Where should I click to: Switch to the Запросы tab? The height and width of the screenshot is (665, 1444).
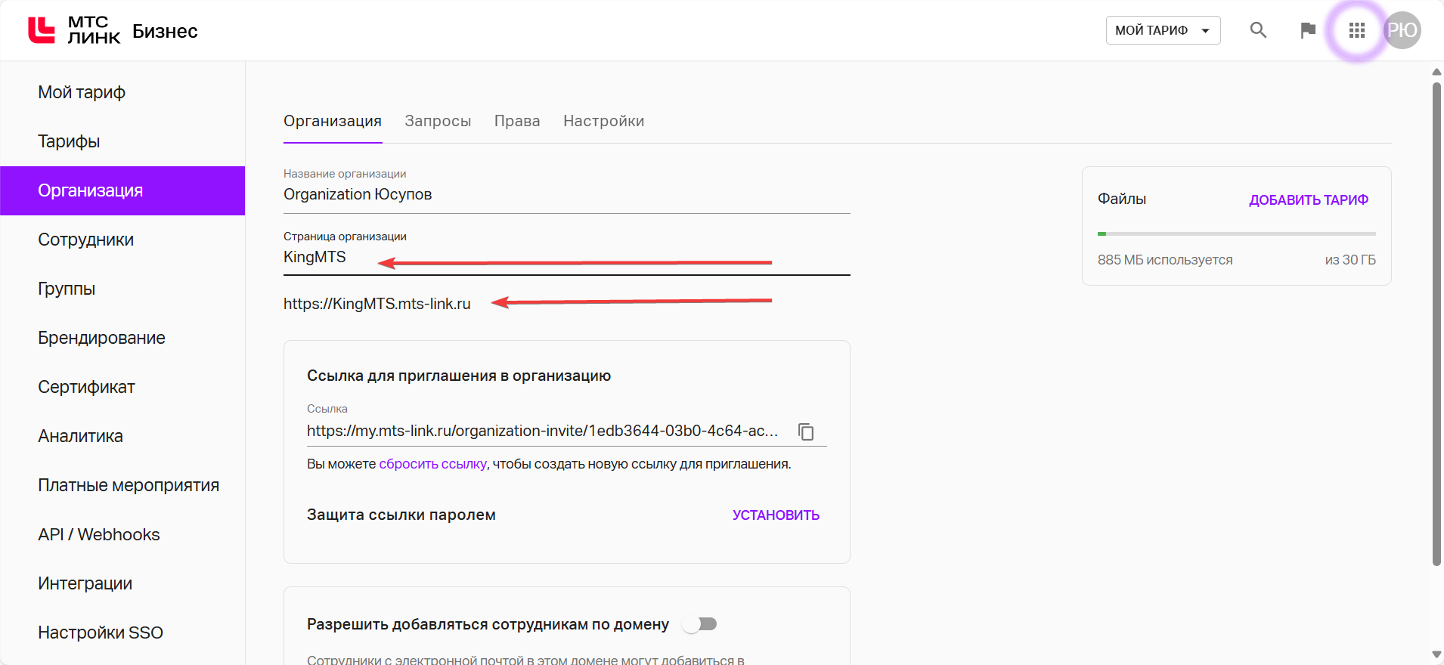(438, 121)
